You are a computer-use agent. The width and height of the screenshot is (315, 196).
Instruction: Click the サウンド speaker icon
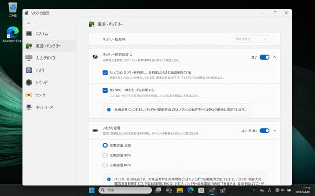[29, 83]
